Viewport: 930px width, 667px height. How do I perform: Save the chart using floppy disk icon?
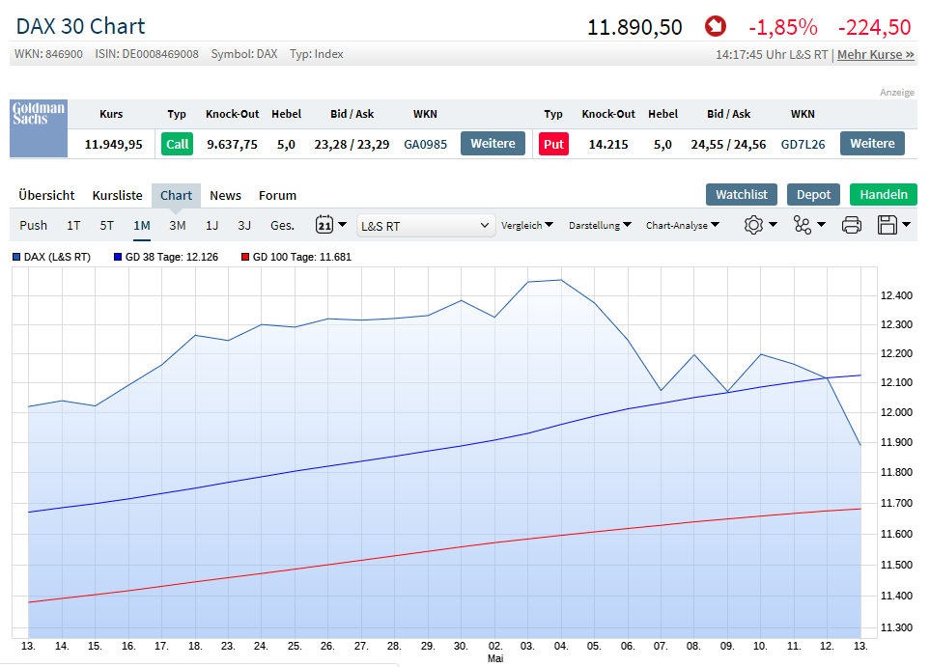coord(888,225)
